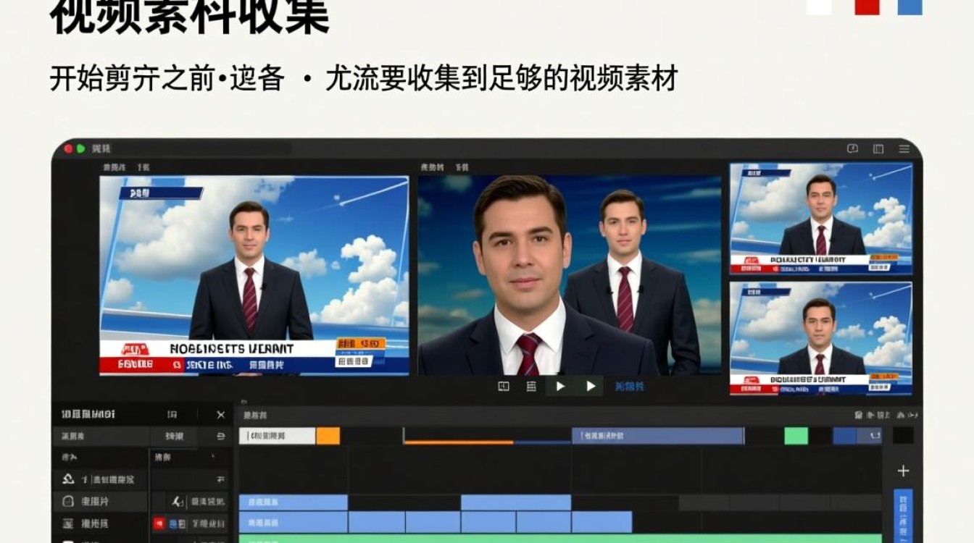974x543 pixels.
Task: Select the first labeled clip in the lower blue track
Action: click(x=294, y=522)
